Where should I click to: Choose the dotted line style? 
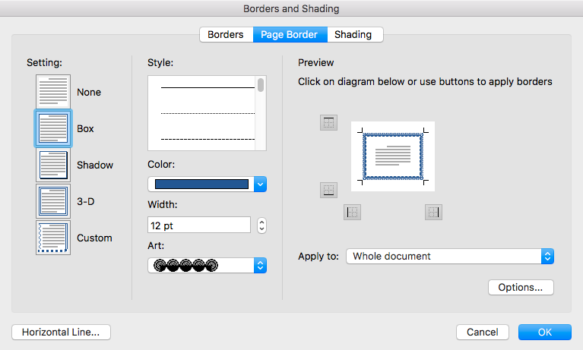tap(208, 113)
